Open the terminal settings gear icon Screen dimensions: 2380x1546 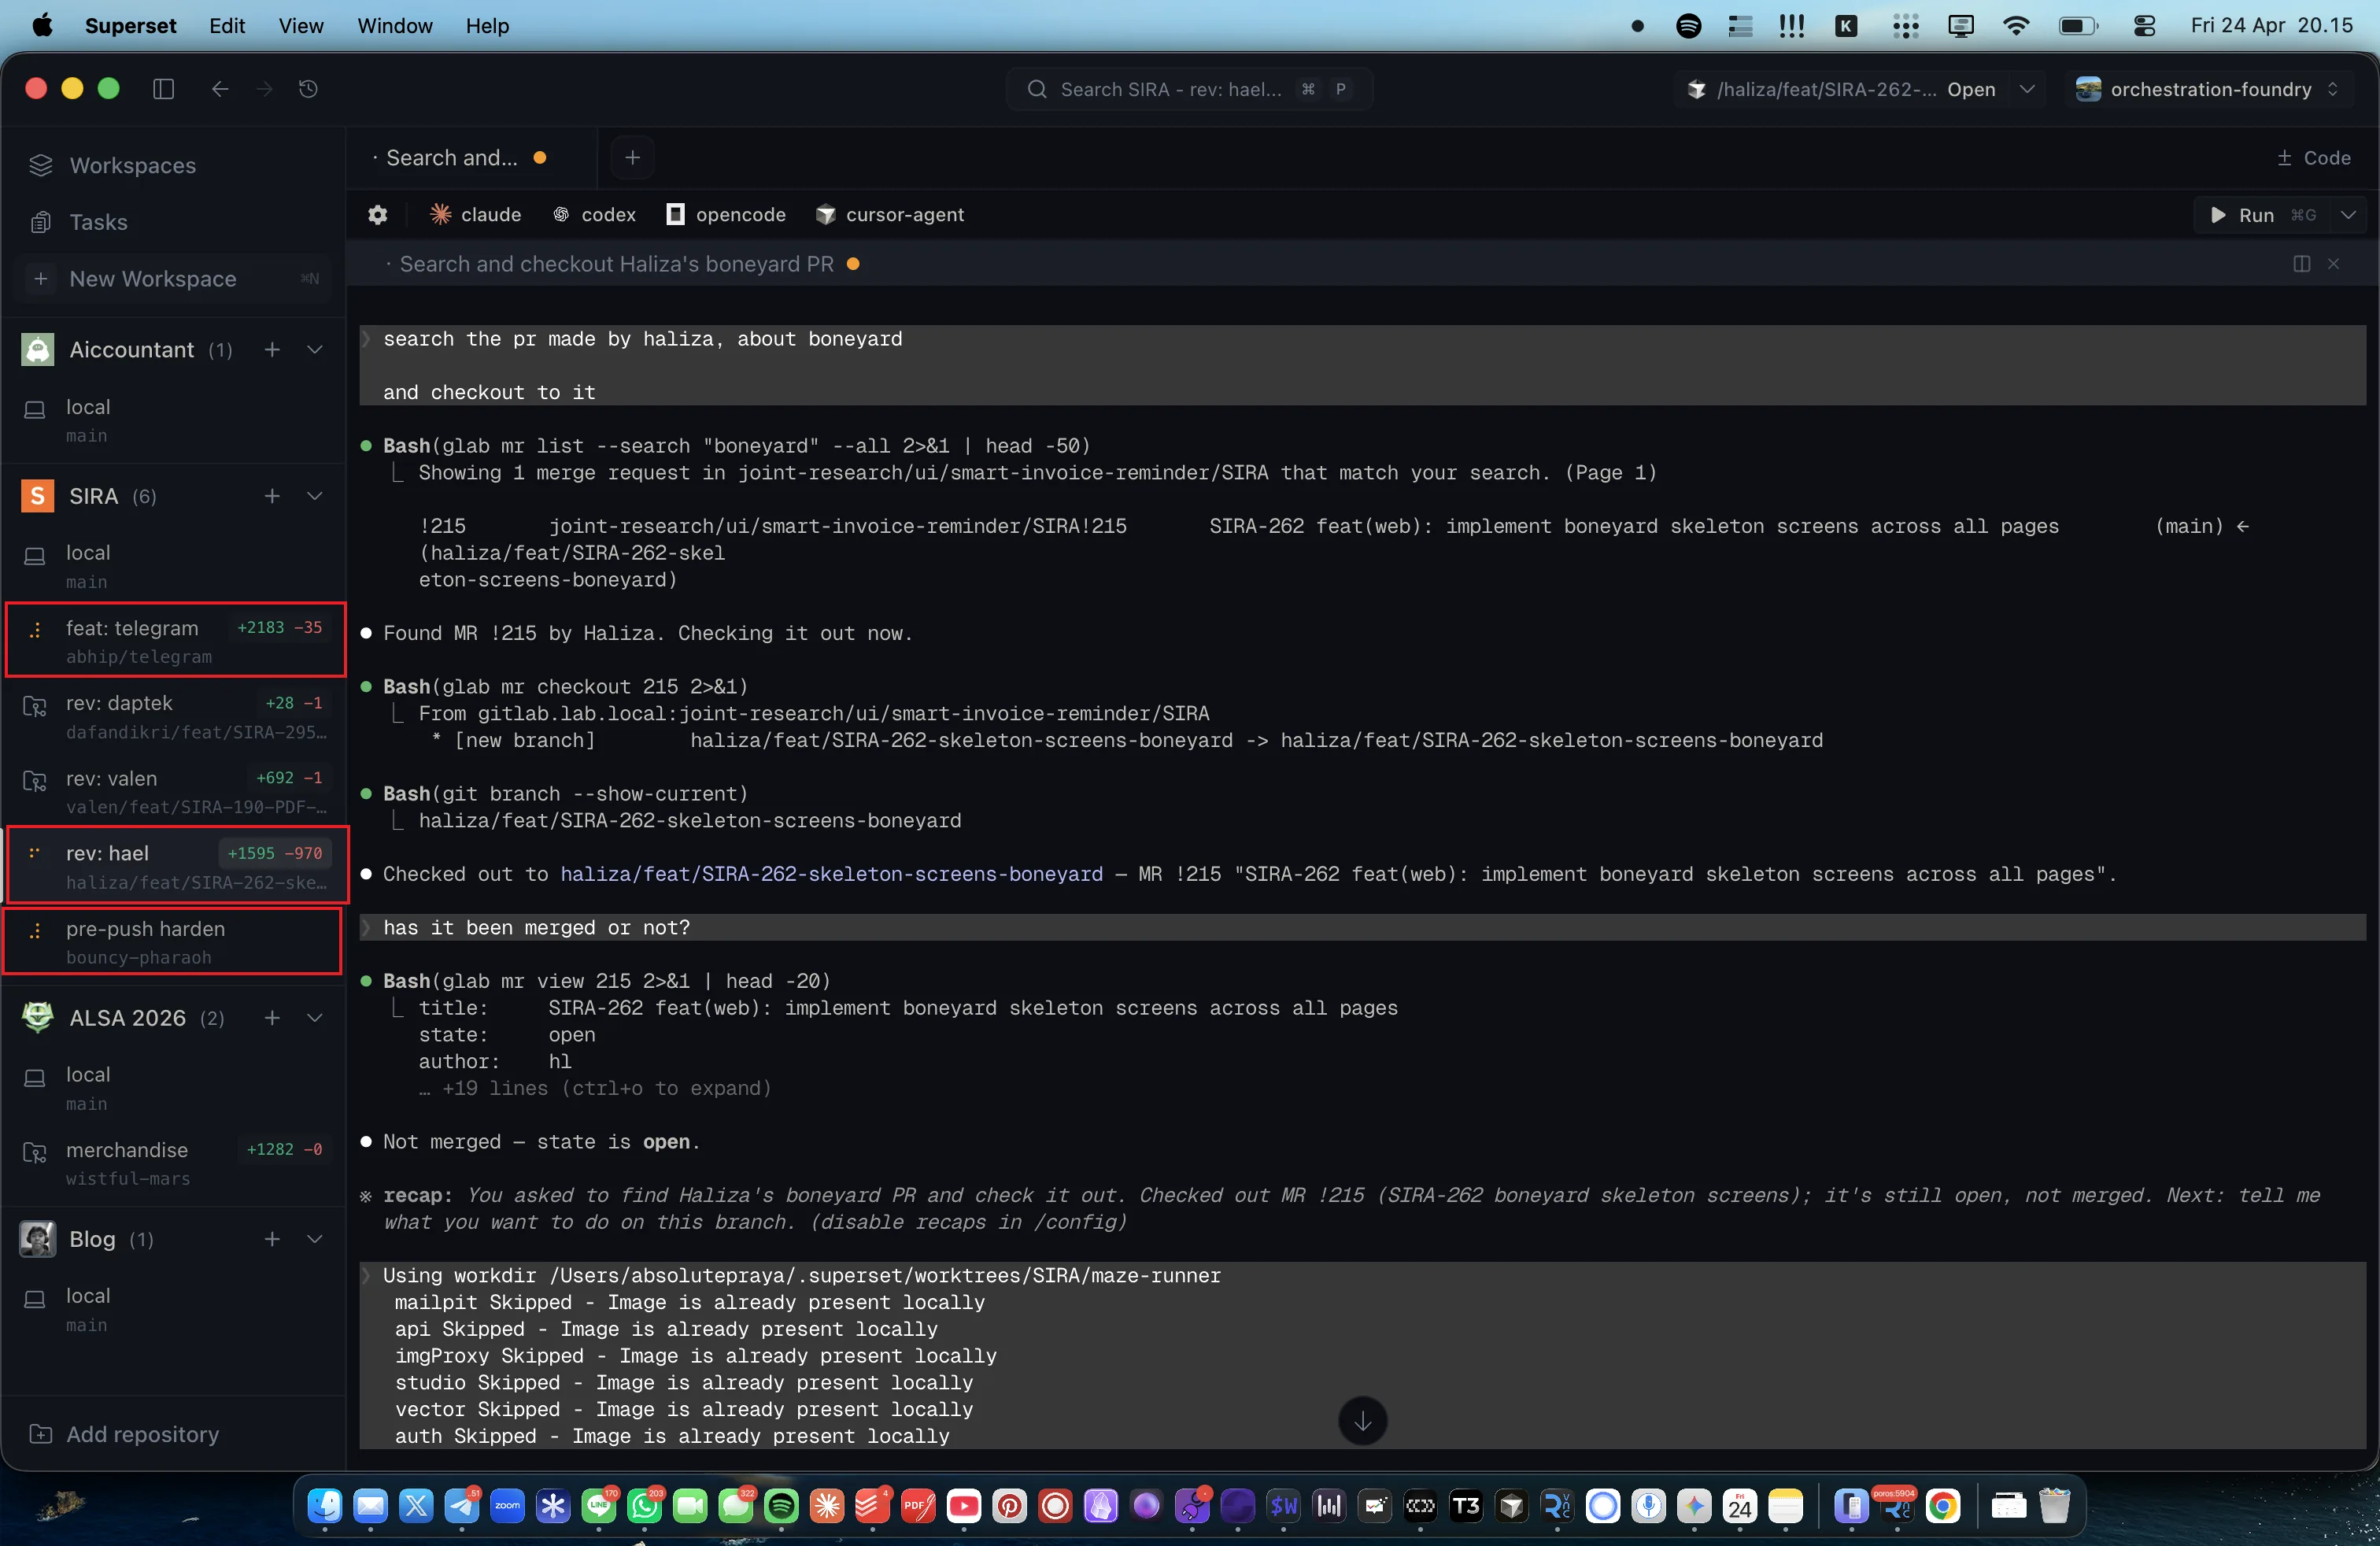tap(377, 215)
